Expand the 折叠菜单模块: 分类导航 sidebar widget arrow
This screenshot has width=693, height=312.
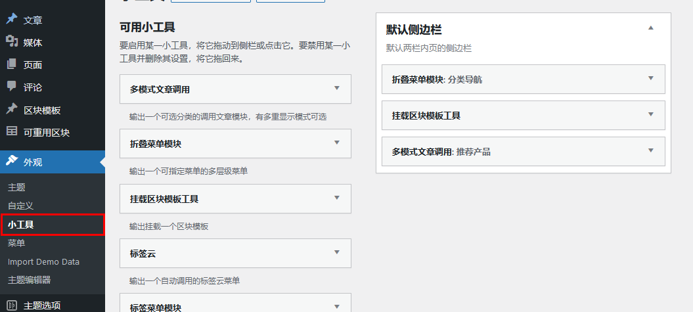tap(650, 78)
